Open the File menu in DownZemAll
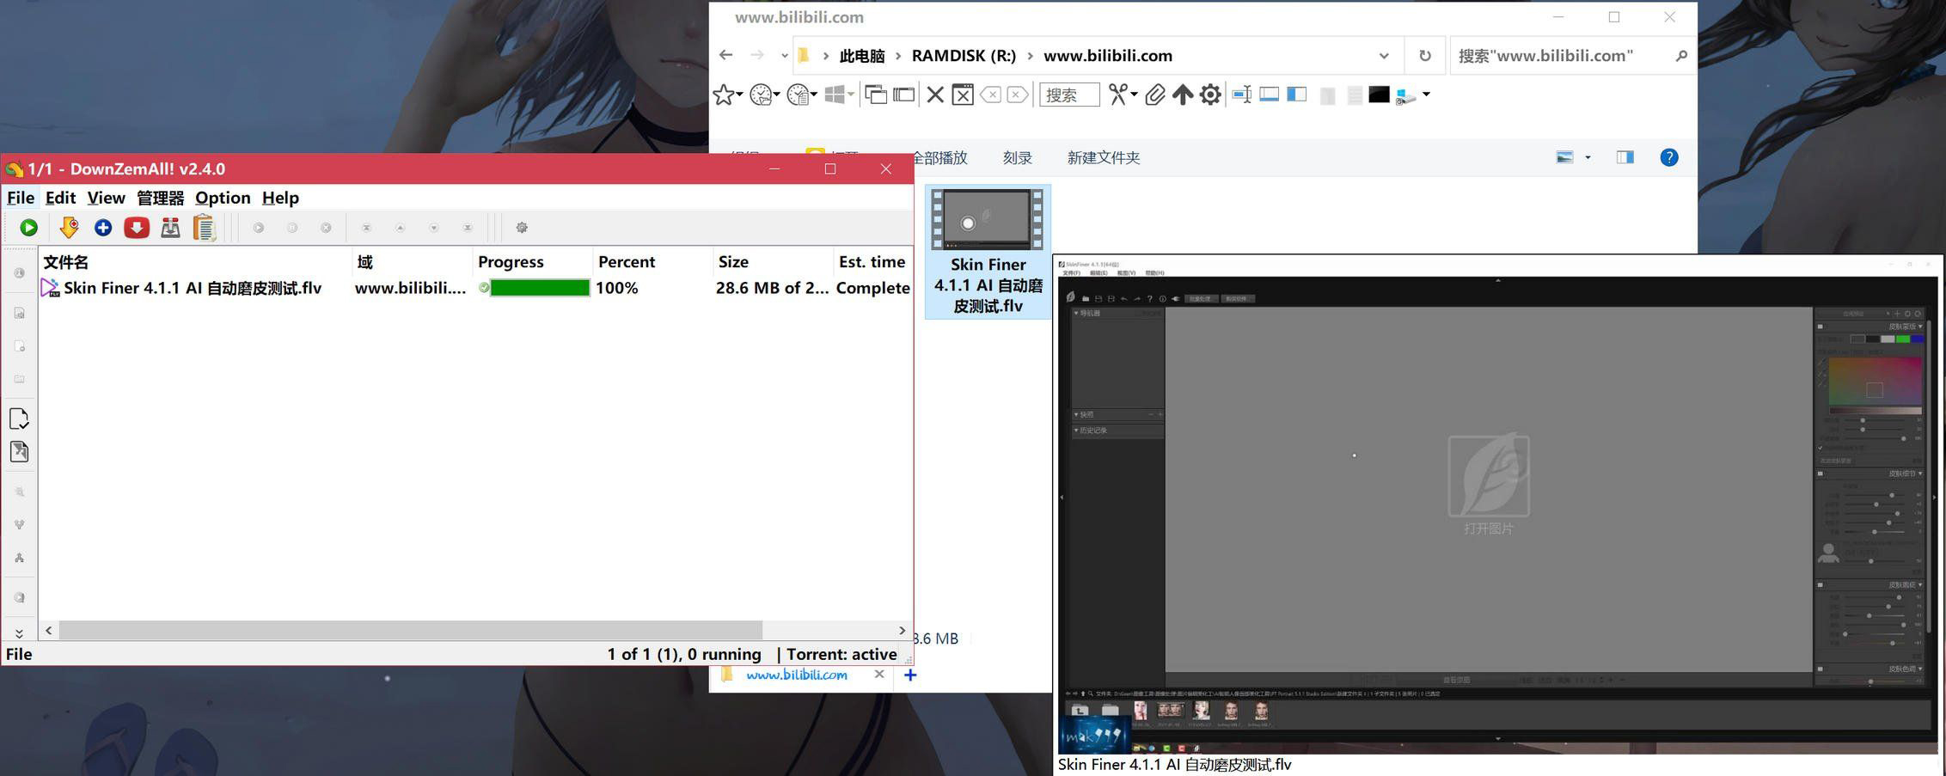Viewport: 1946px width, 776px height. [x=21, y=198]
